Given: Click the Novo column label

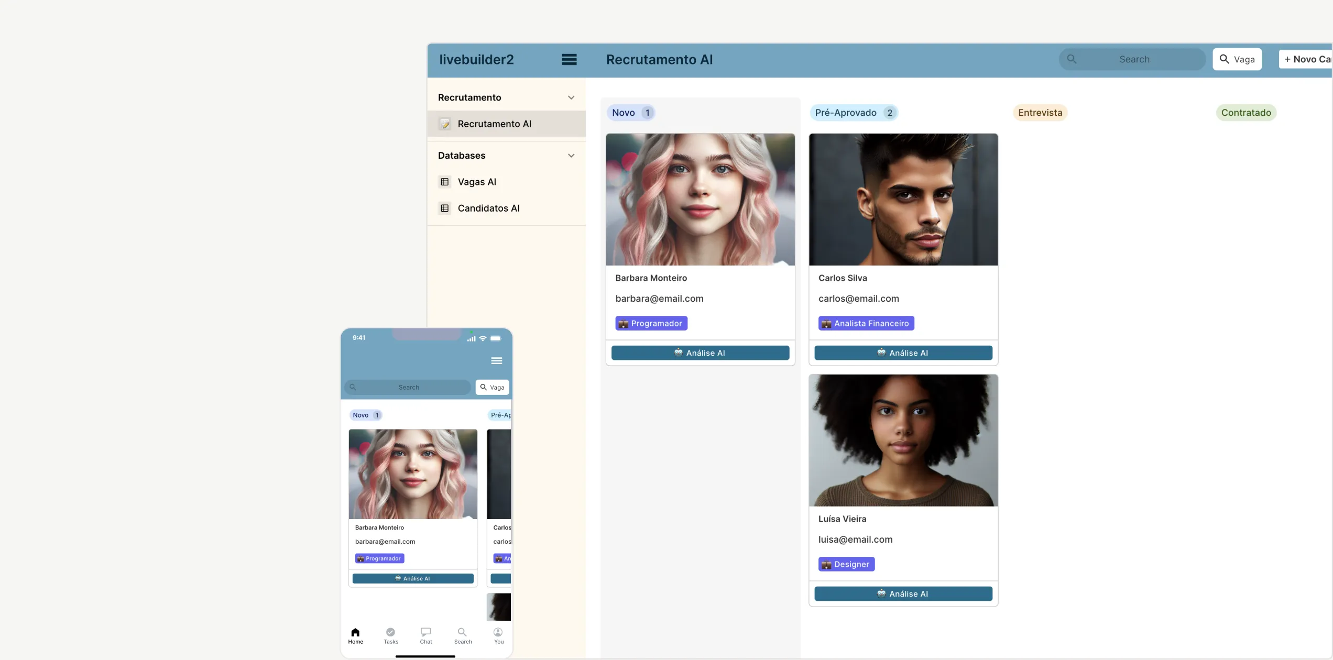Looking at the screenshot, I should point(623,113).
